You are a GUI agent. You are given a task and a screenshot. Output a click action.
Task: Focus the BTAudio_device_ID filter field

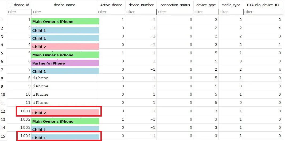coord(263,12)
